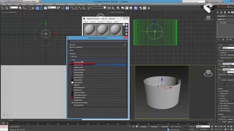
Task: Switch to the Modify command panel
Action: click(x=221, y=12)
